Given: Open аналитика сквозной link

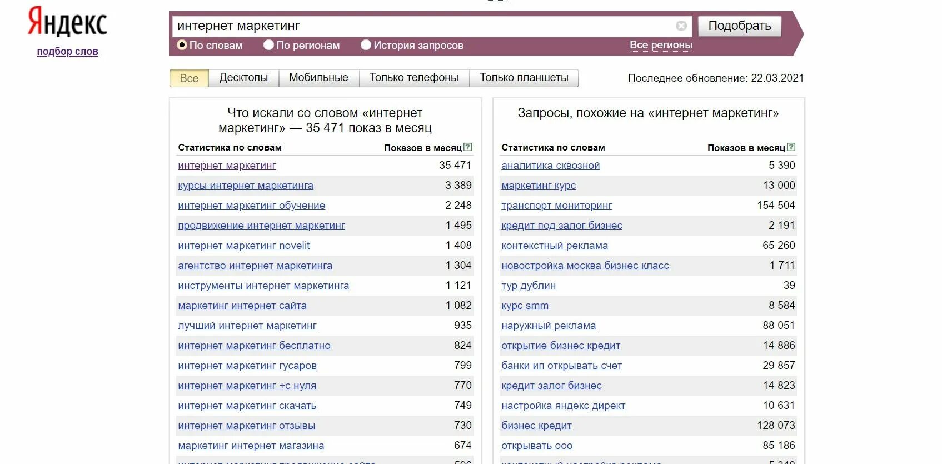Looking at the screenshot, I should click(551, 166).
